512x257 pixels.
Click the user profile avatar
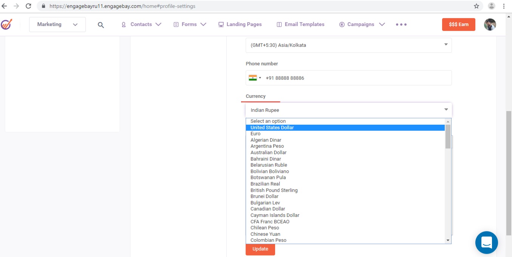[x=490, y=25]
